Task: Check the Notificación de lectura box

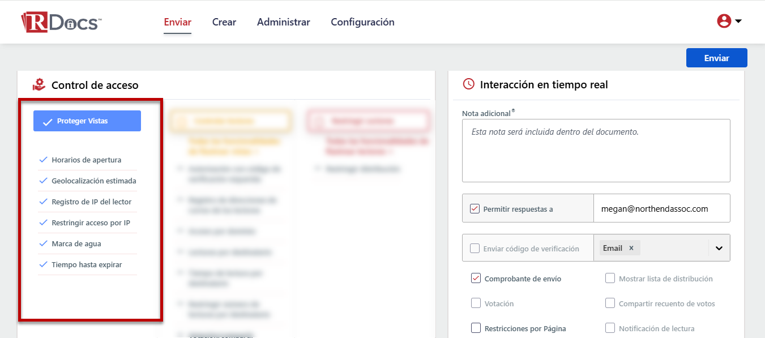Action: [610, 328]
